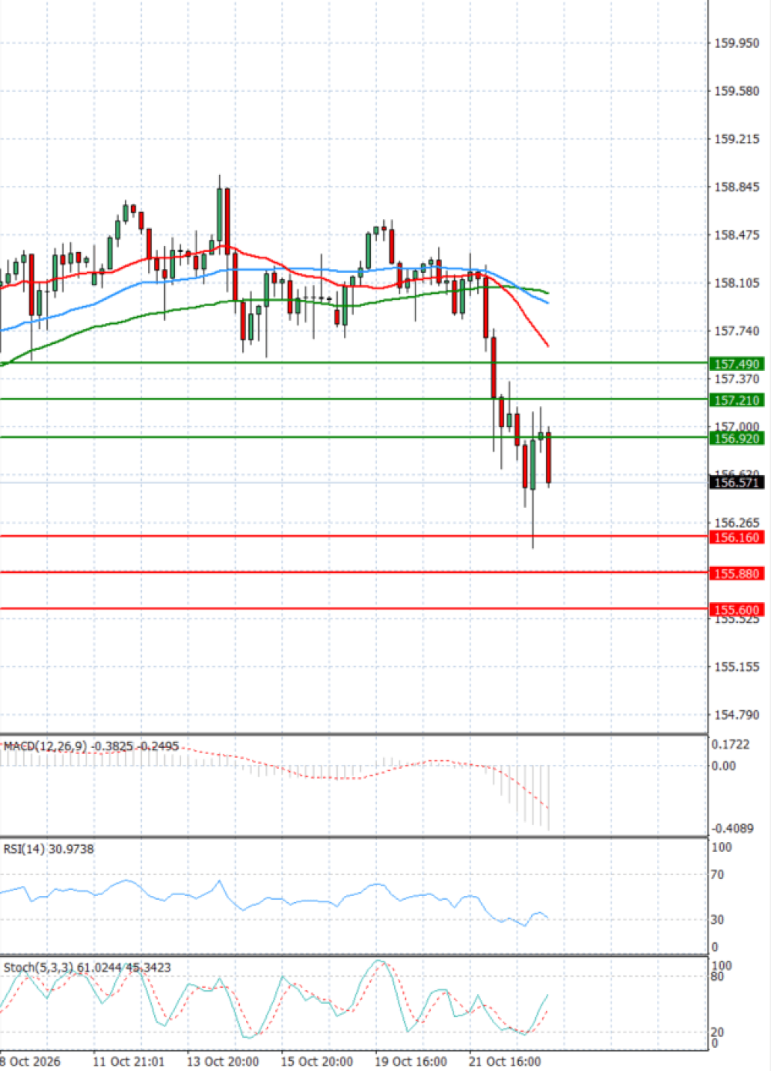This screenshot has height=1071, width=771.
Task: Click the Stochastic scale level 80
Action: 717,977
